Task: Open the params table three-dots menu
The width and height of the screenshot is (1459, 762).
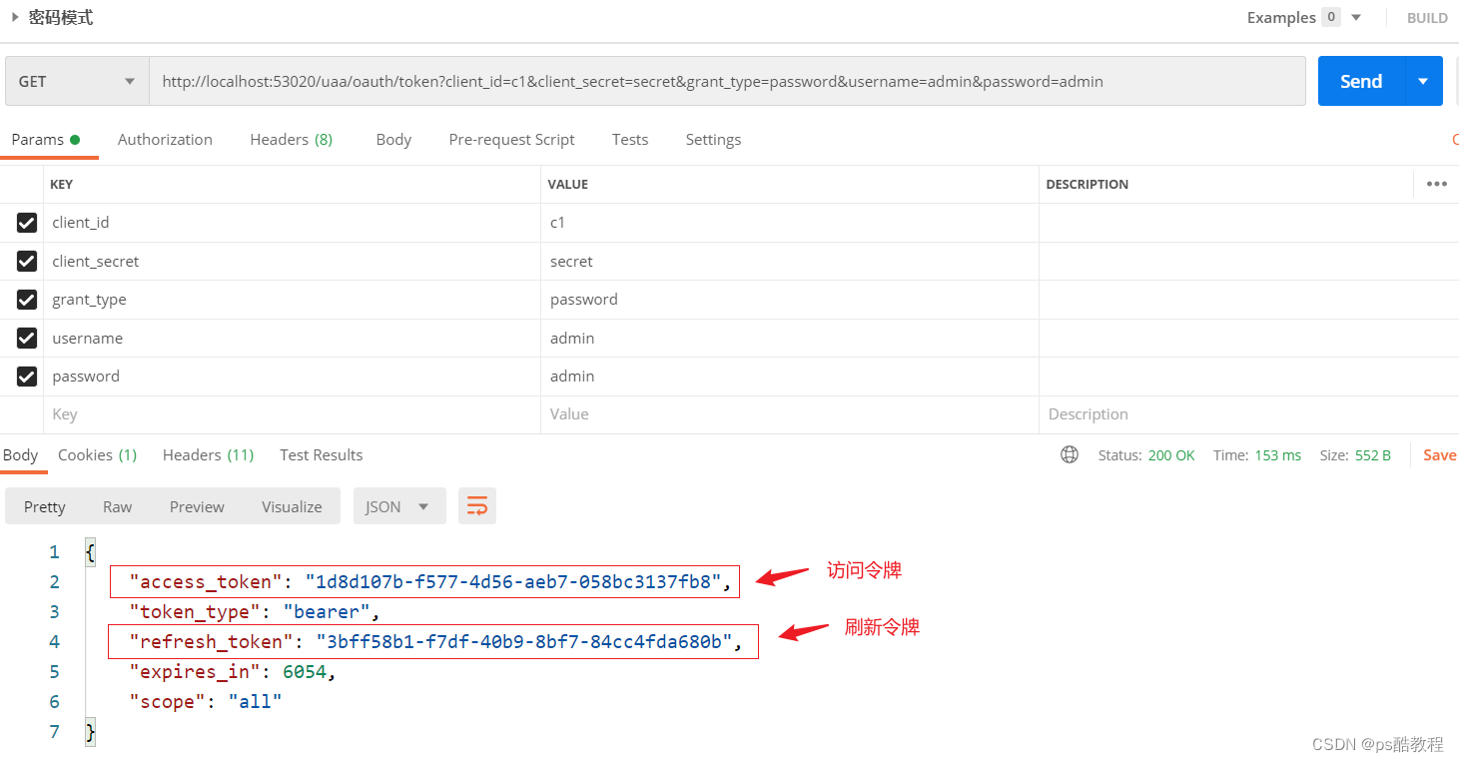Action: tap(1437, 184)
